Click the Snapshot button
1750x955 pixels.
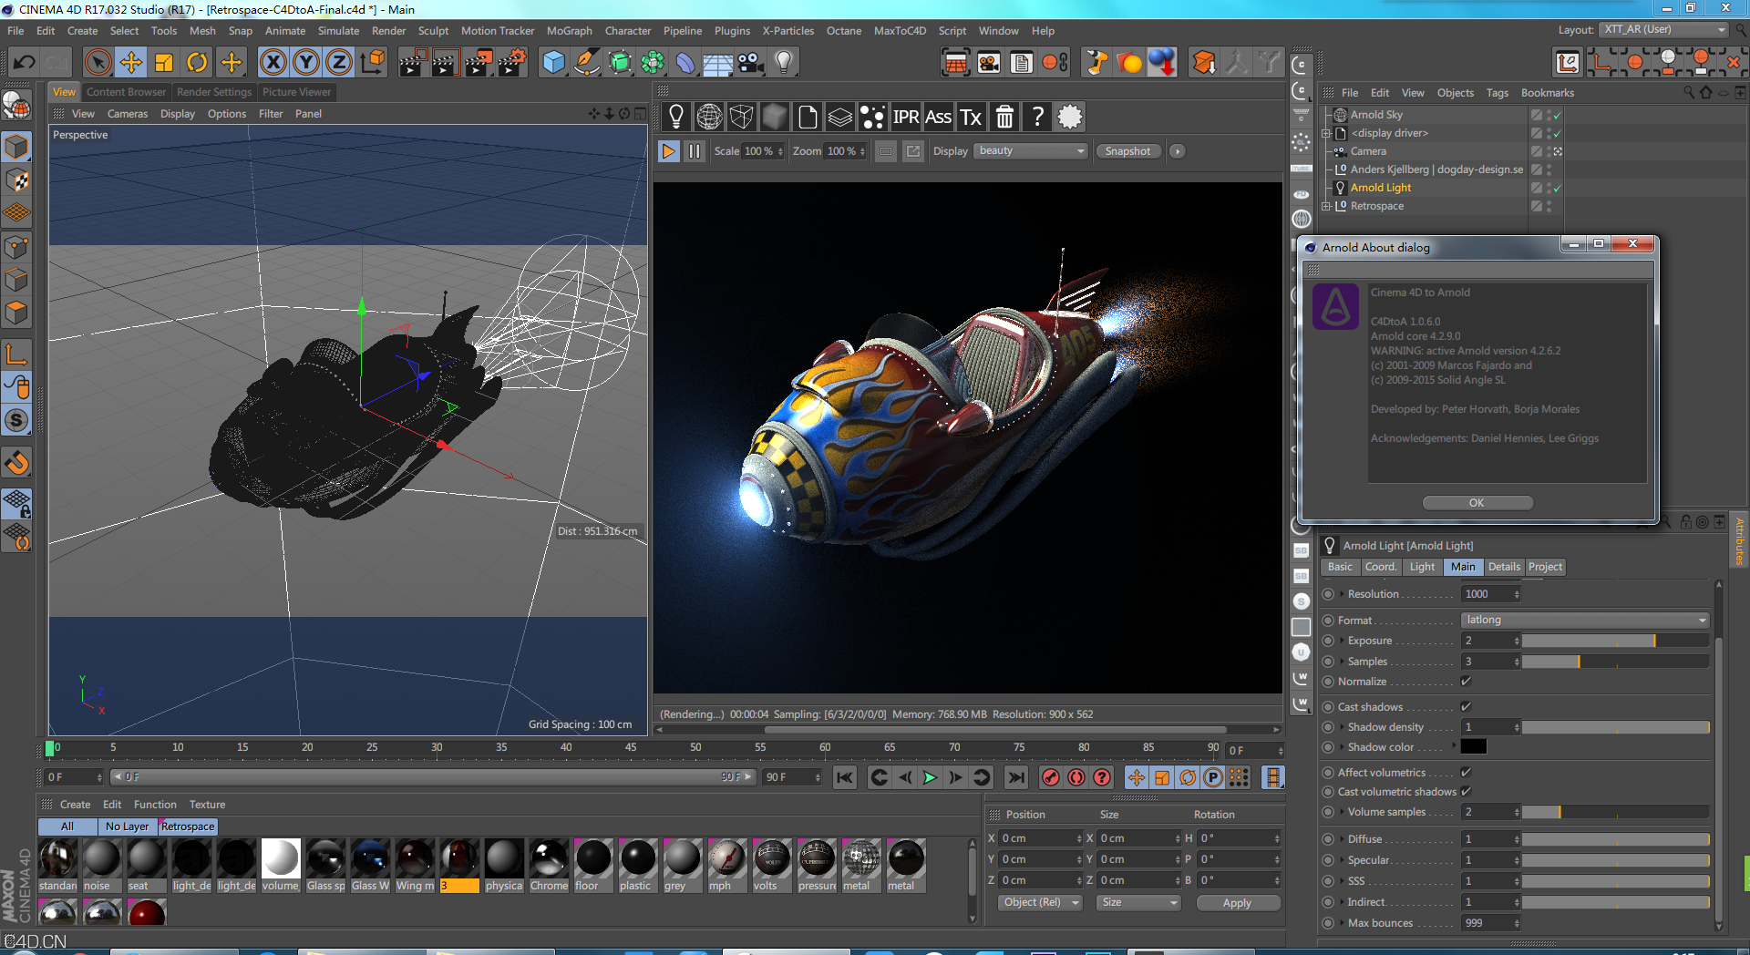pyautogui.click(x=1127, y=151)
